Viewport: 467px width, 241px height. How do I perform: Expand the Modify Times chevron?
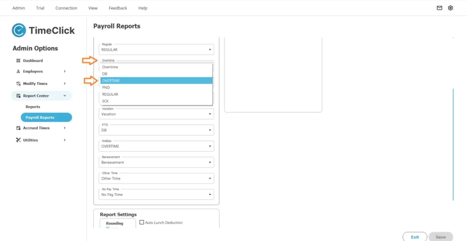(x=65, y=84)
